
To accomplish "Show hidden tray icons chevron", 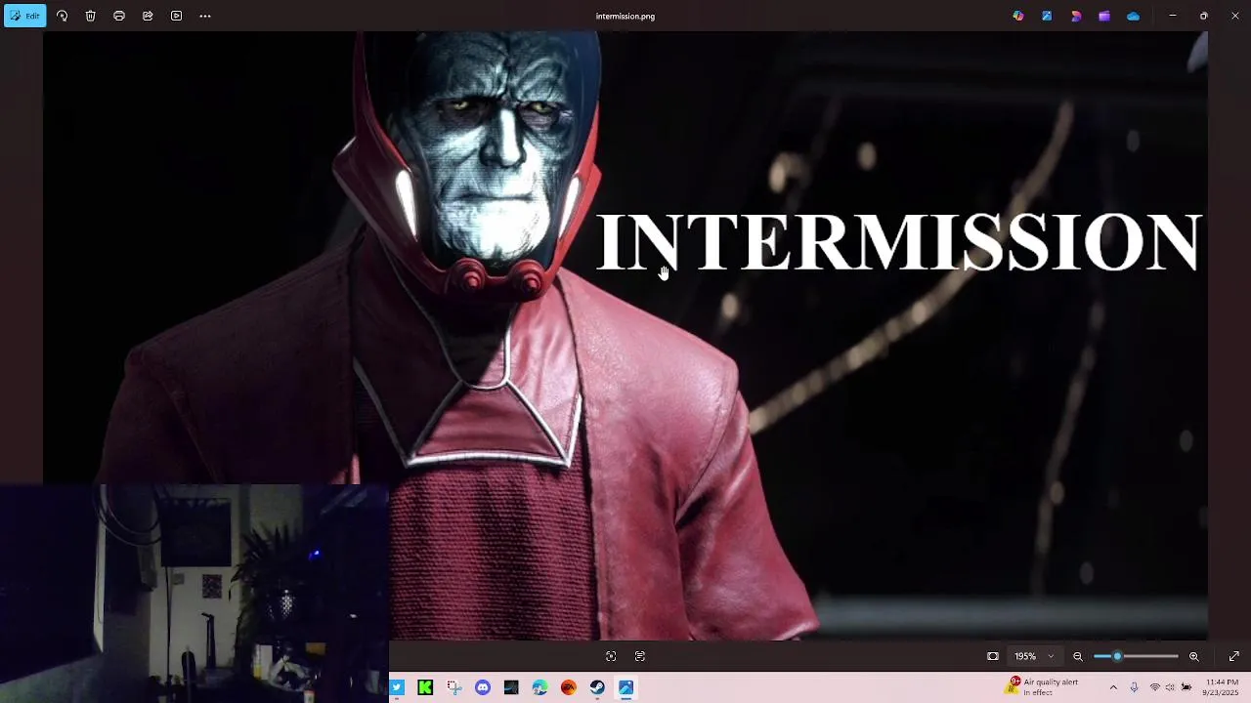I will click(x=1113, y=687).
